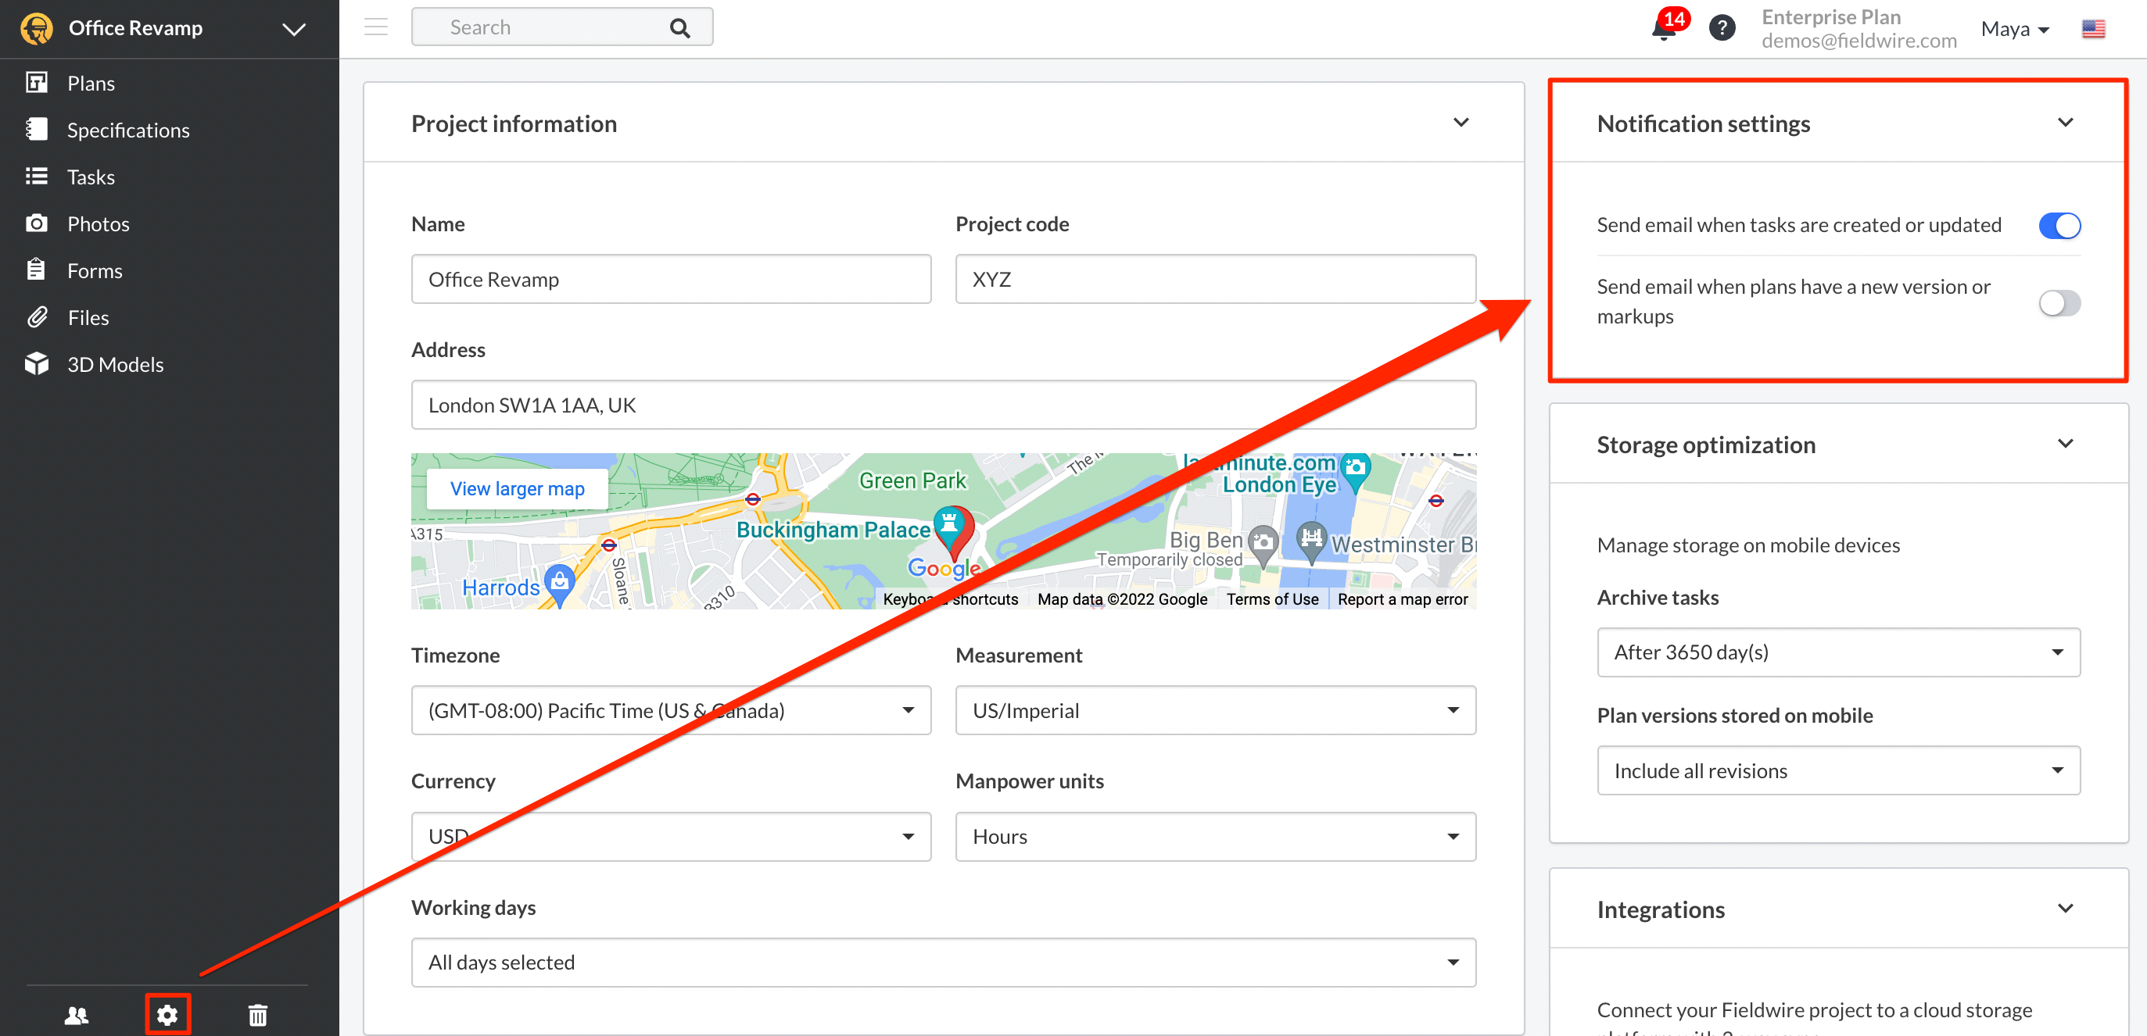Open the people/team icon in sidebar
2147x1036 pixels.
coord(77,1014)
